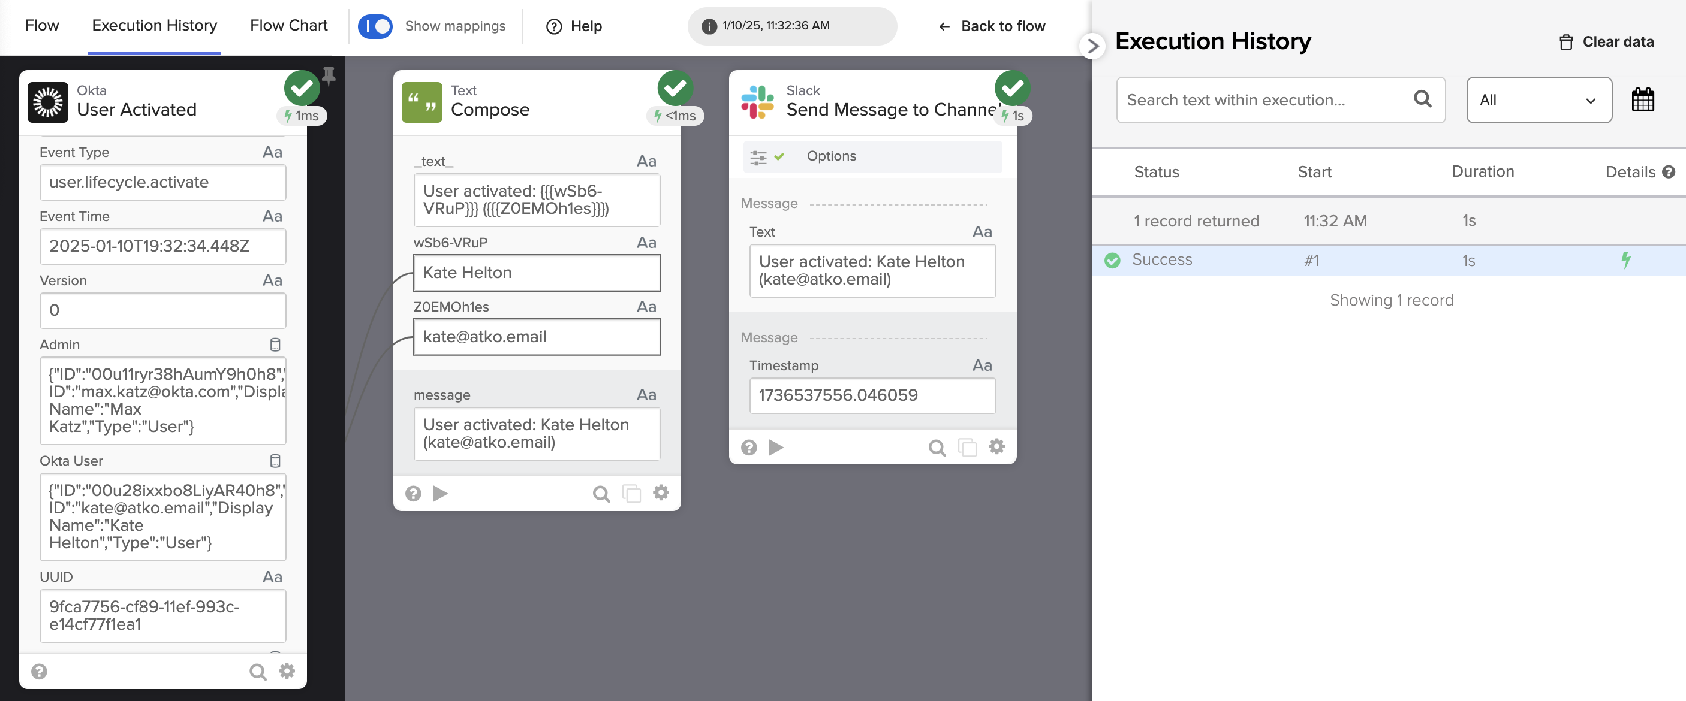Viewport: 1686px width, 701px height.
Task: Collapse the Execution History panel with chevron
Action: click(1092, 46)
